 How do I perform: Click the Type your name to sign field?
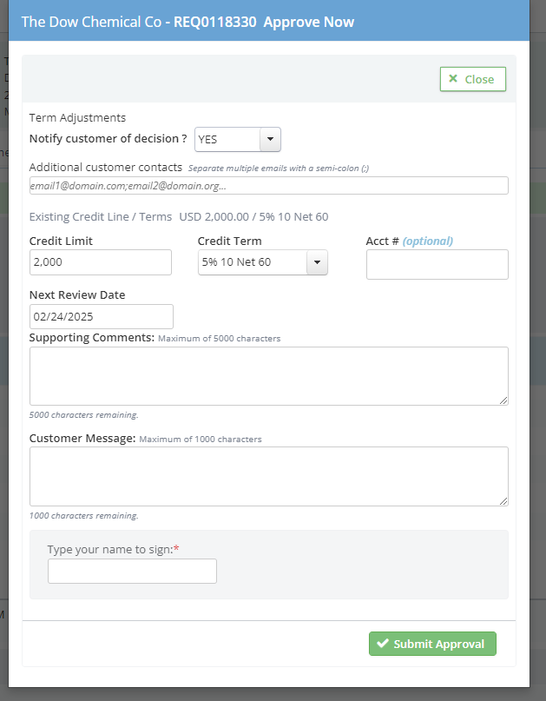pos(132,571)
